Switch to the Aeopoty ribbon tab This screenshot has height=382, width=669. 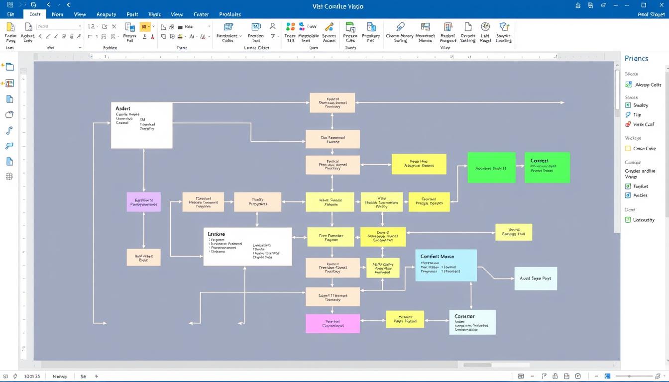tap(106, 14)
